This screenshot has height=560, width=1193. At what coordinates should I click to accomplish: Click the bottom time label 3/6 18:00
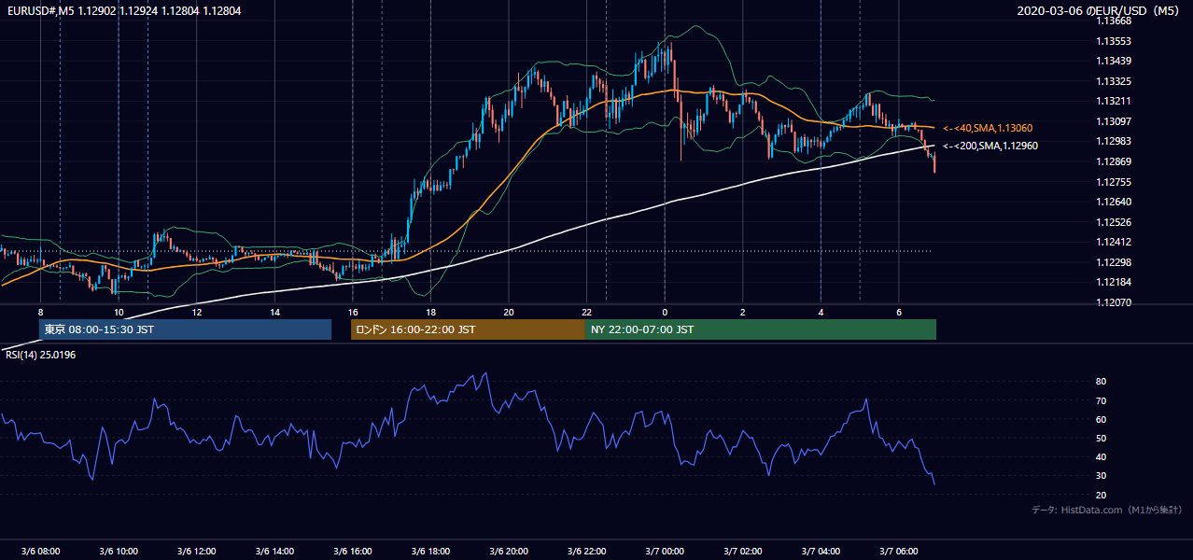[430, 552]
